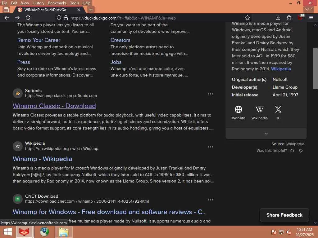Click the CNET Download result favicon
Image resolution: width=318 pixels, height=238 pixels.
point(18,199)
